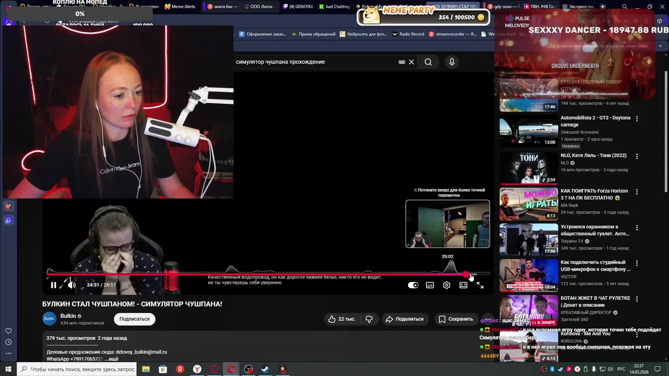Open the 'Нейросеть для фот...' bookmark

[364, 34]
